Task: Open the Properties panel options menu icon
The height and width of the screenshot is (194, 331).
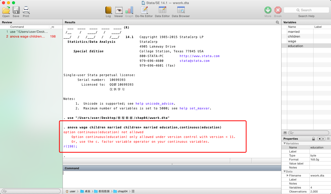Action: (328, 139)
